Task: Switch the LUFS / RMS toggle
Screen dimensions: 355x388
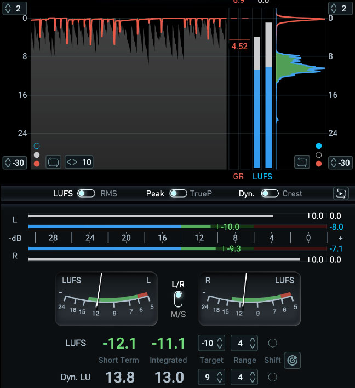Action: [86, 194]
